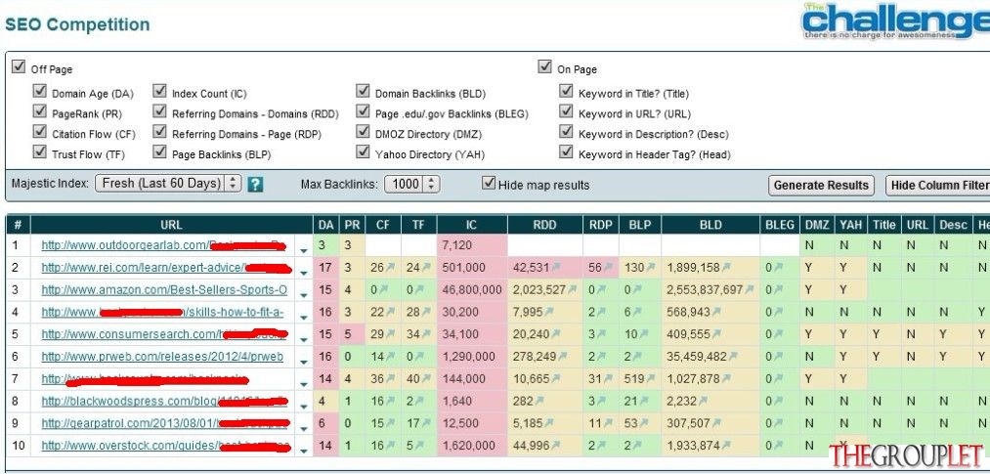This screenshot has height=474, width=990.
Task: Click RDD arrow icon beside 2,023,527
Action: [x=572, y=289]
